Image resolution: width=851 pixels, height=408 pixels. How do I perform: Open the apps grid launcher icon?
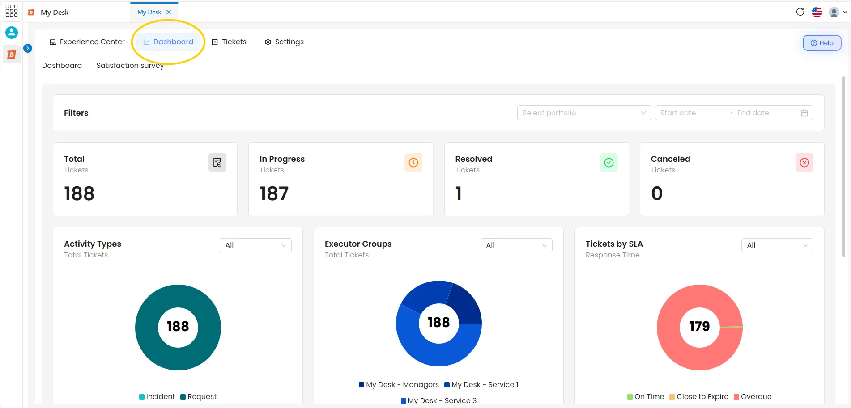(x=11, y=11)
